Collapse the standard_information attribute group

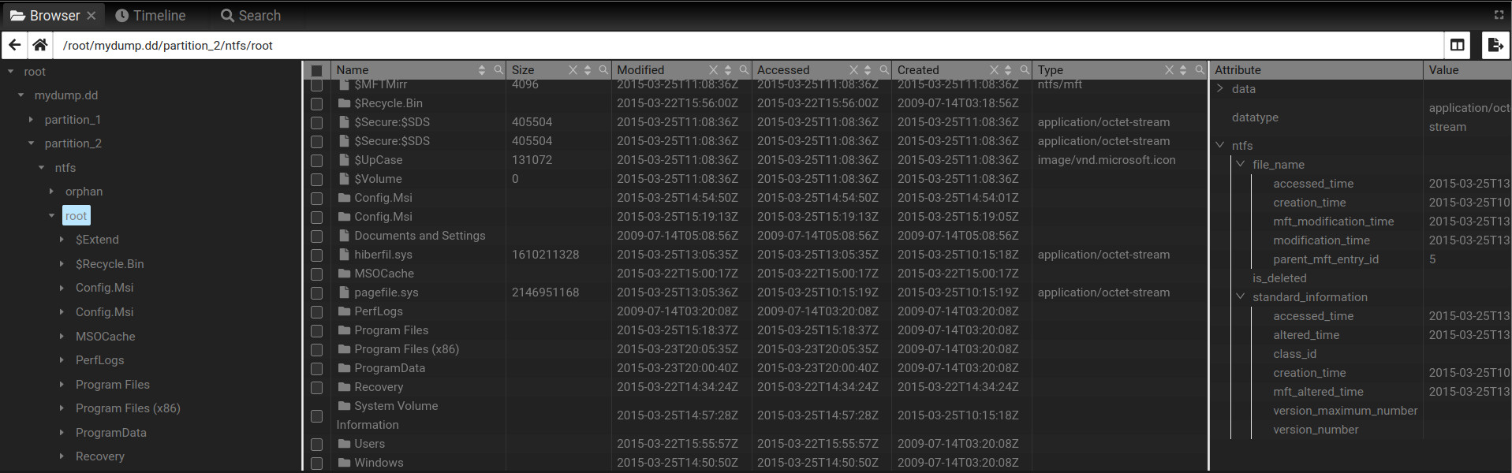[x=1240, y=296]
